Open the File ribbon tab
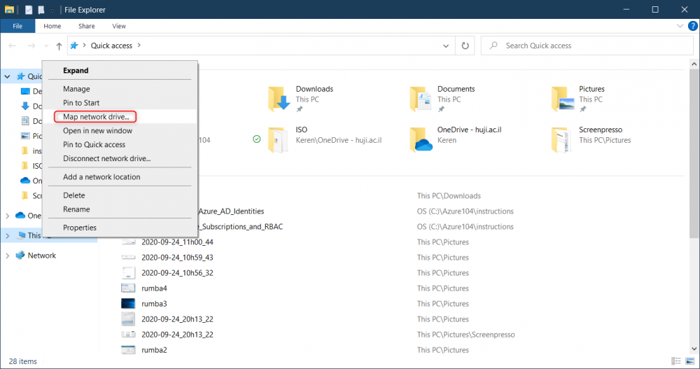The width and height of the screenshot is (700, 369). (17, 26)
